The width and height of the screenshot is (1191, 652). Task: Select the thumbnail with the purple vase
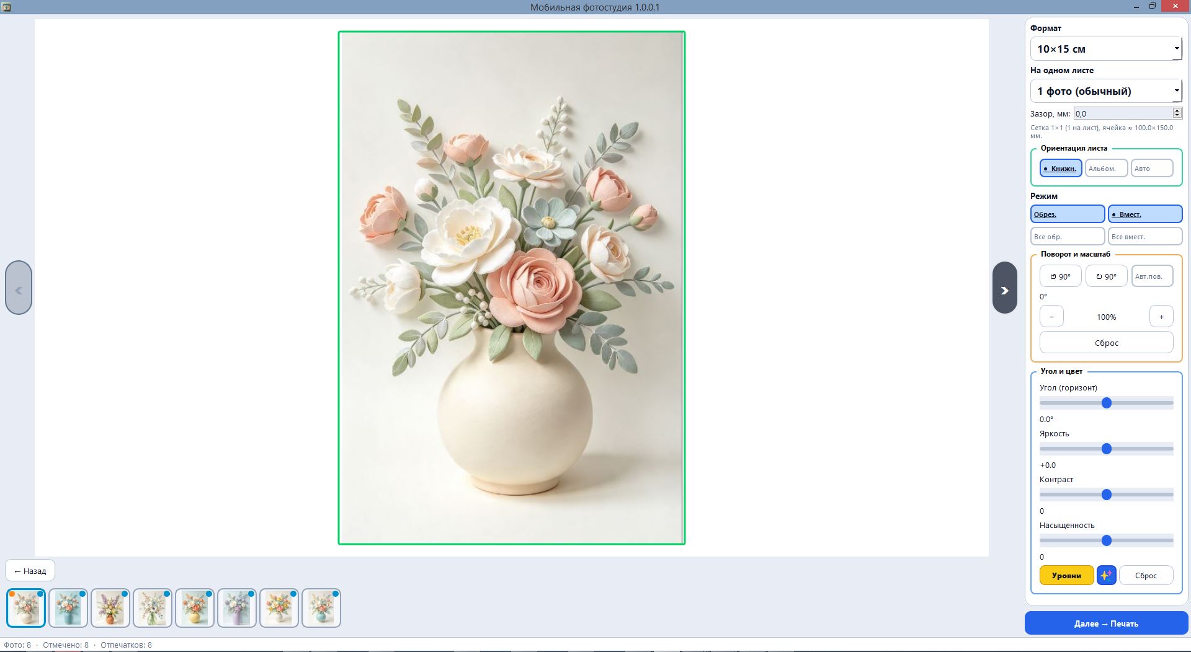[x=237, y=608]
